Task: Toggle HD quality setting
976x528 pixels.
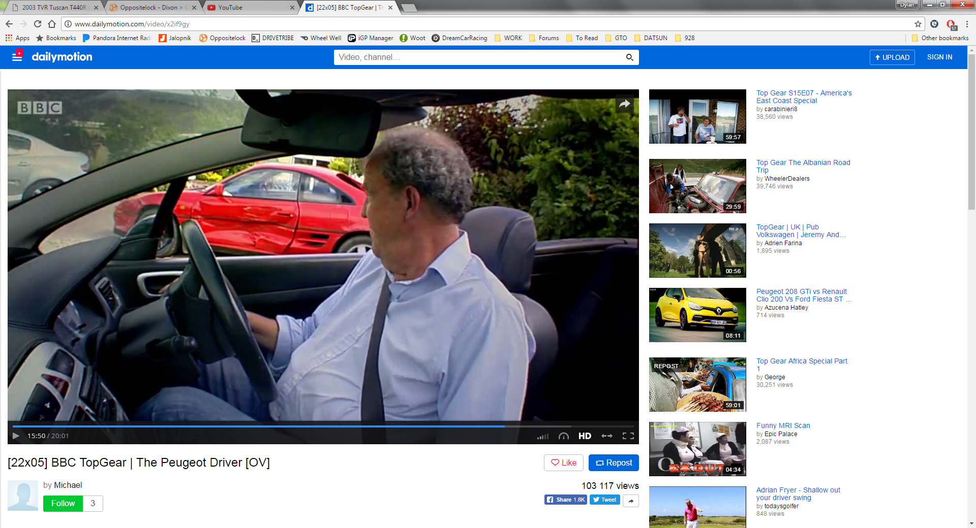Action: 585,436
